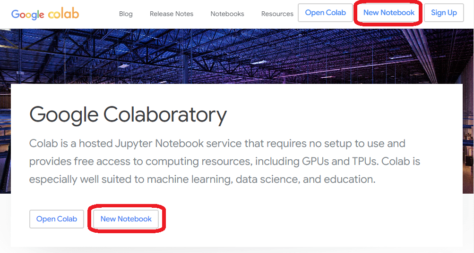
Task: Select Resources in the navigation bar
Action: coord(277,14)
